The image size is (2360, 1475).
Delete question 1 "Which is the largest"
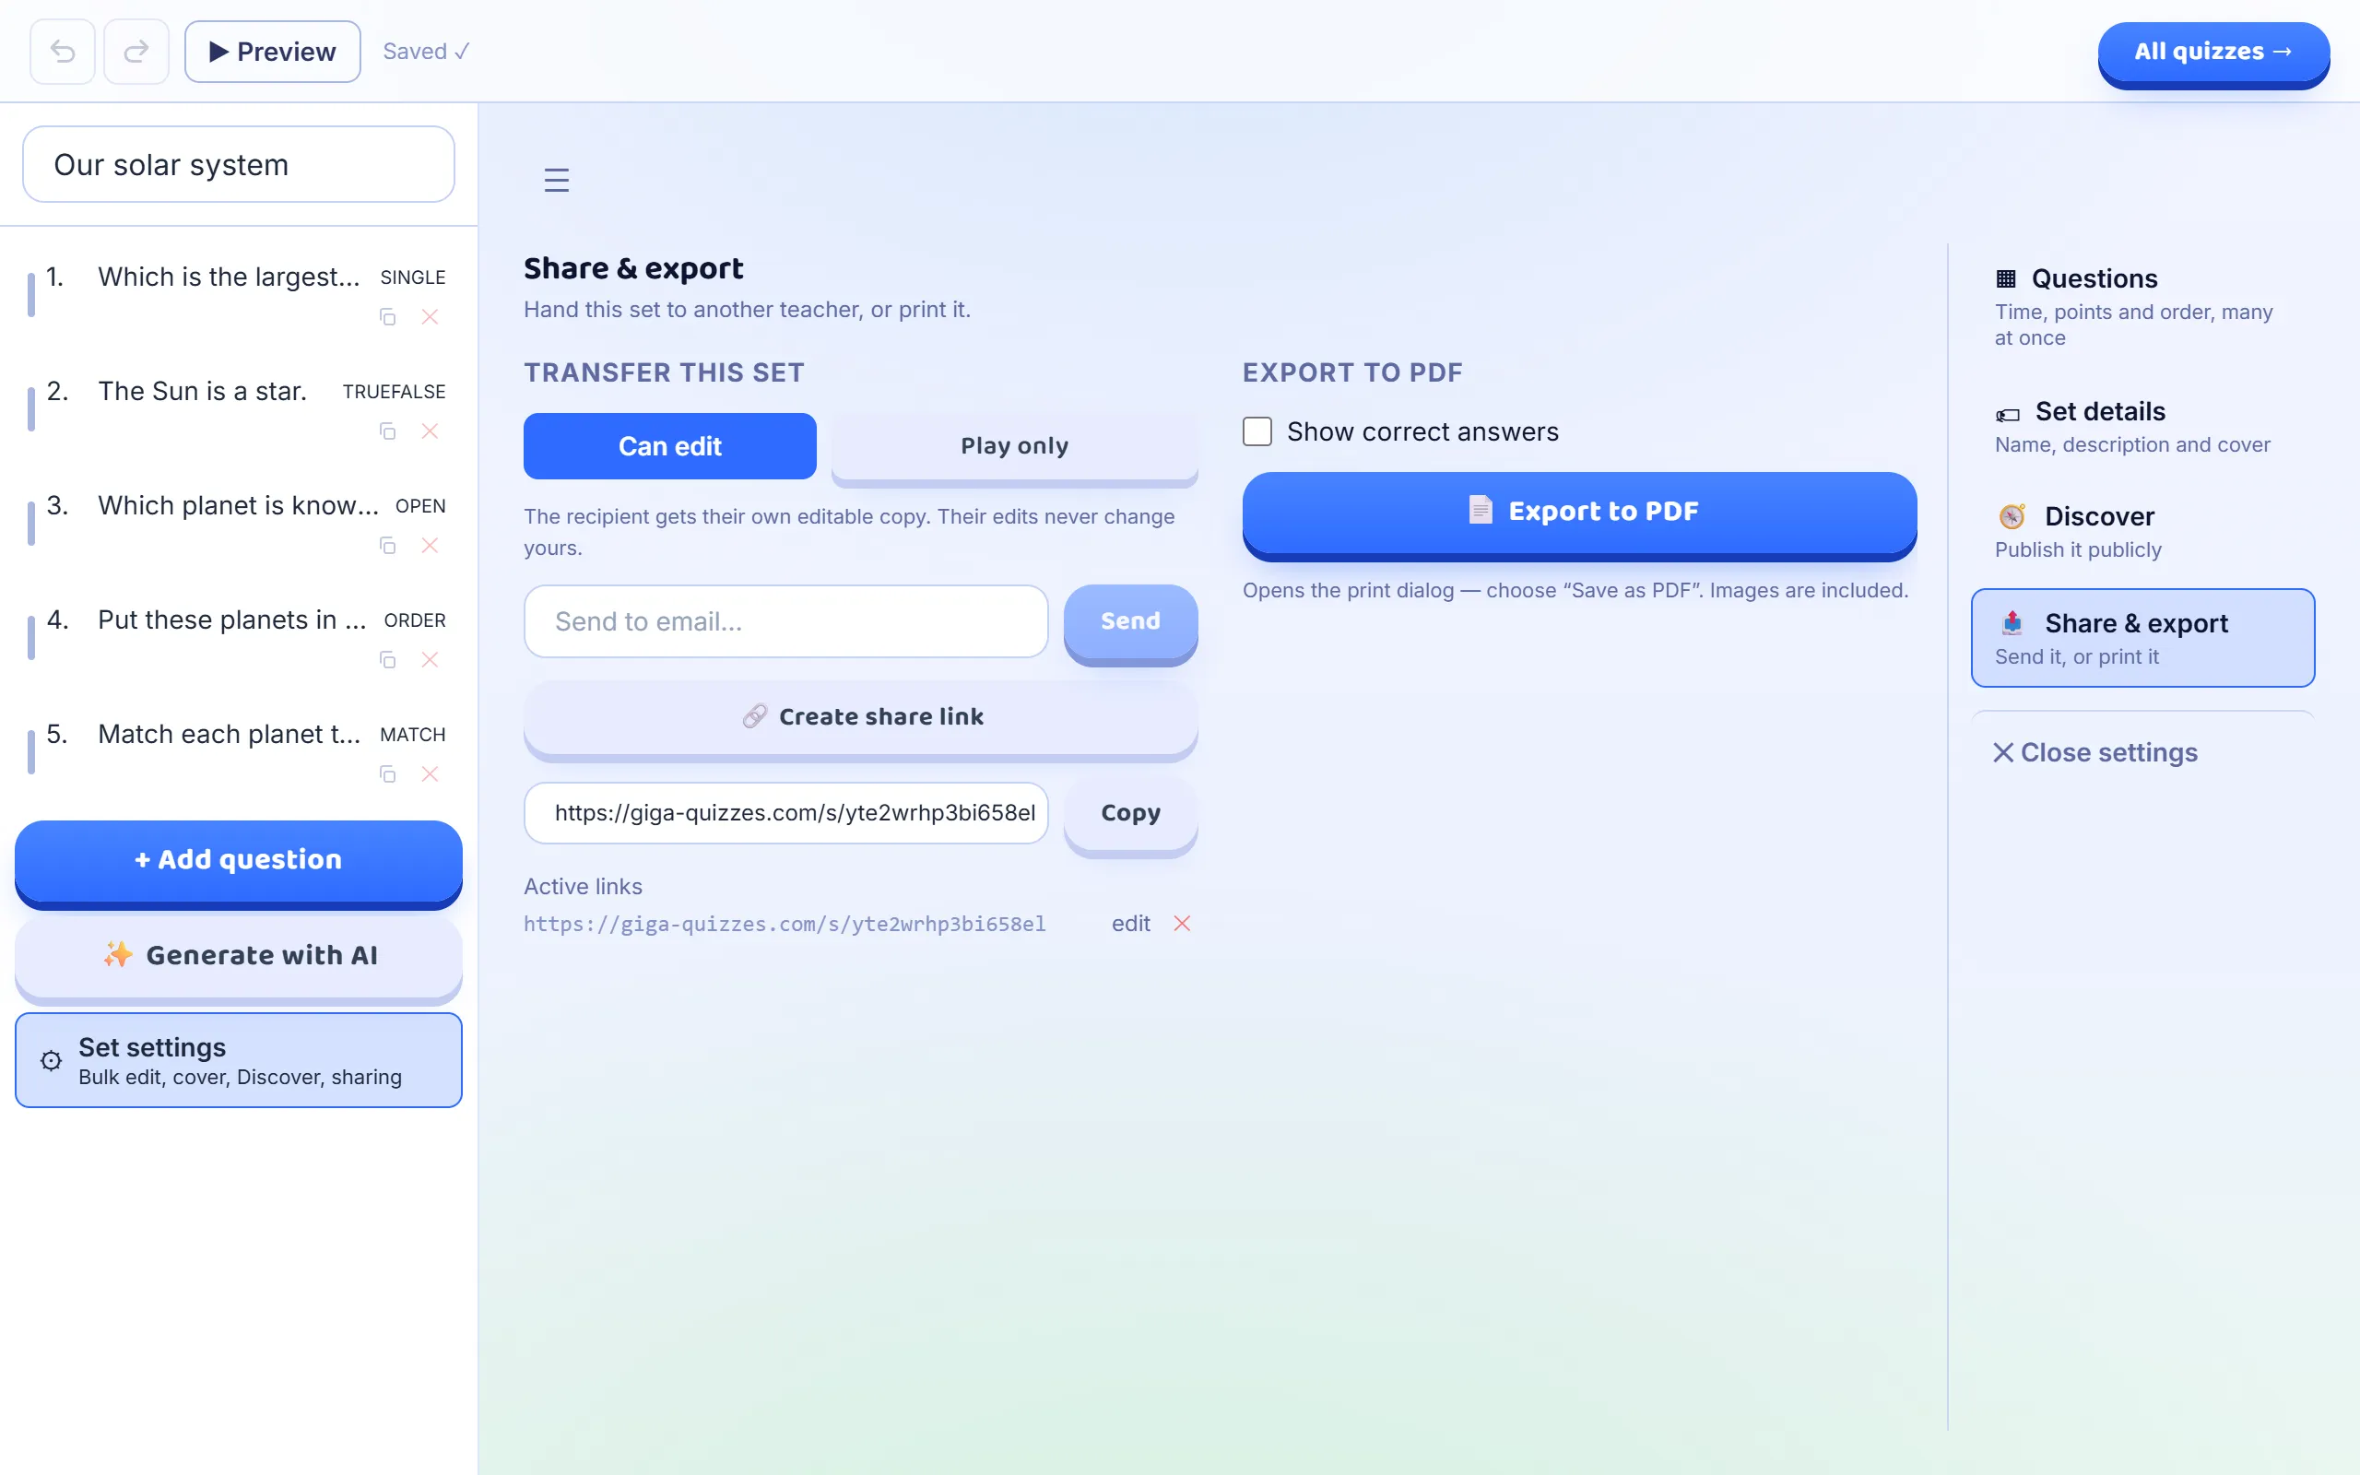coord(431,317)
